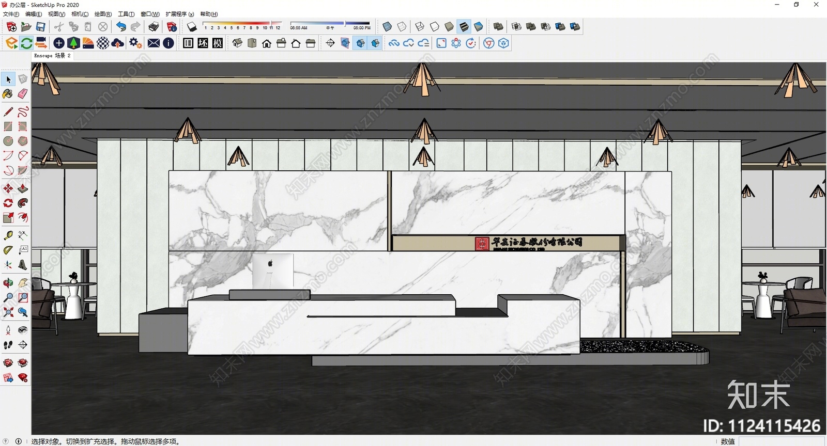Click the Outer Shell solid tool

(x=498, y=27)
